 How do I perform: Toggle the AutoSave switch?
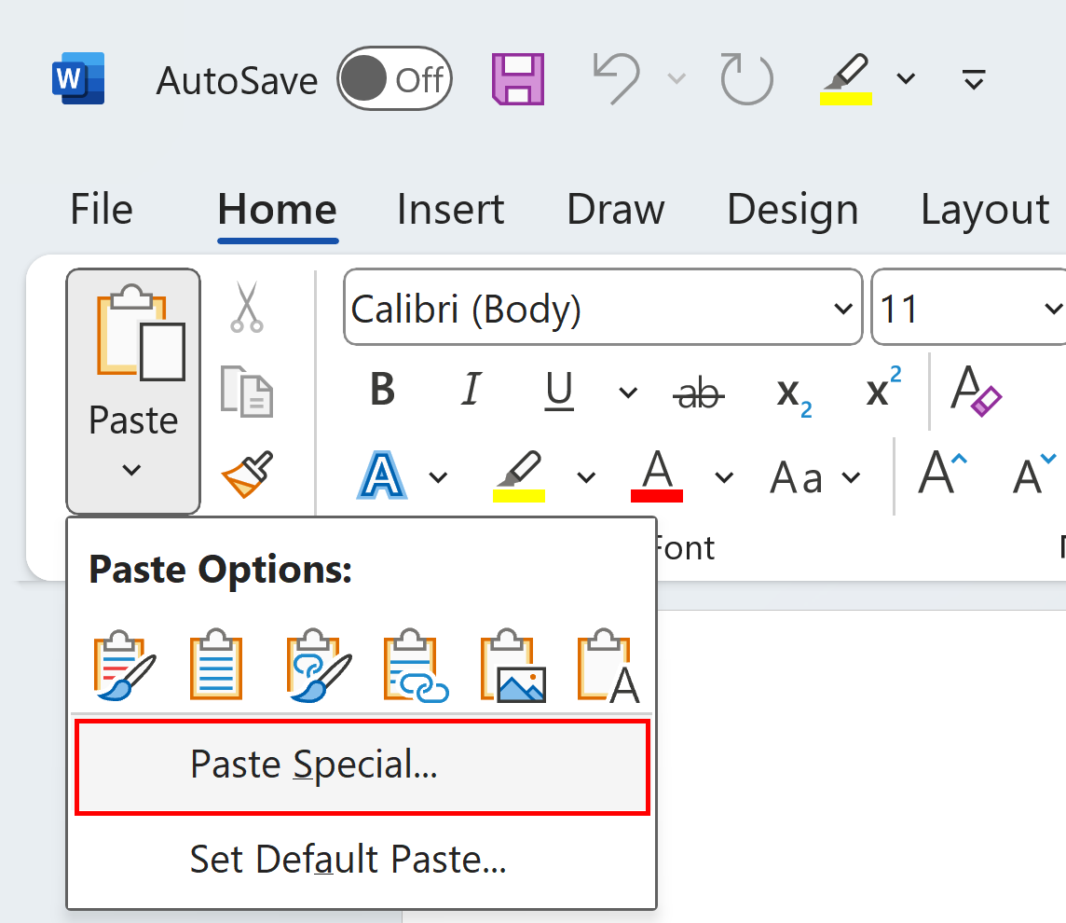394,79
